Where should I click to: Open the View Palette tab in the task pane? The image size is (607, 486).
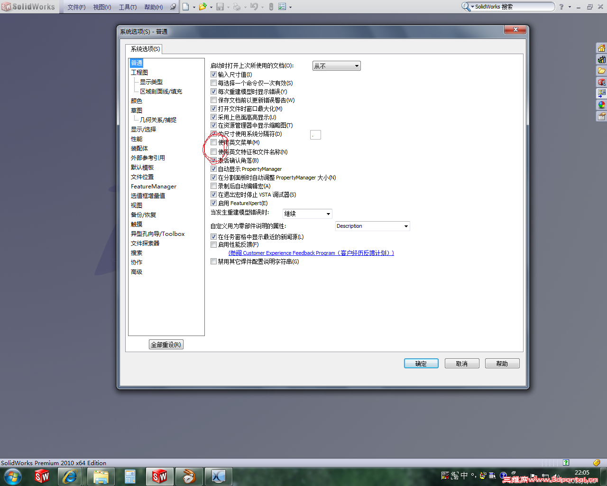(601, 93)
